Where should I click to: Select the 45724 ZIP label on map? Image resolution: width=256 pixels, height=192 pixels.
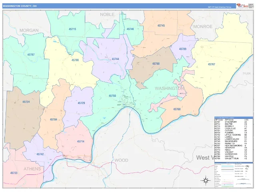pyautogui.click(x=26, y=102)
